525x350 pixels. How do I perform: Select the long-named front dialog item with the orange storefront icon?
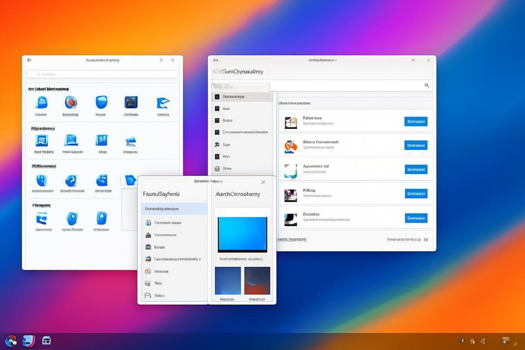point(175,259)
